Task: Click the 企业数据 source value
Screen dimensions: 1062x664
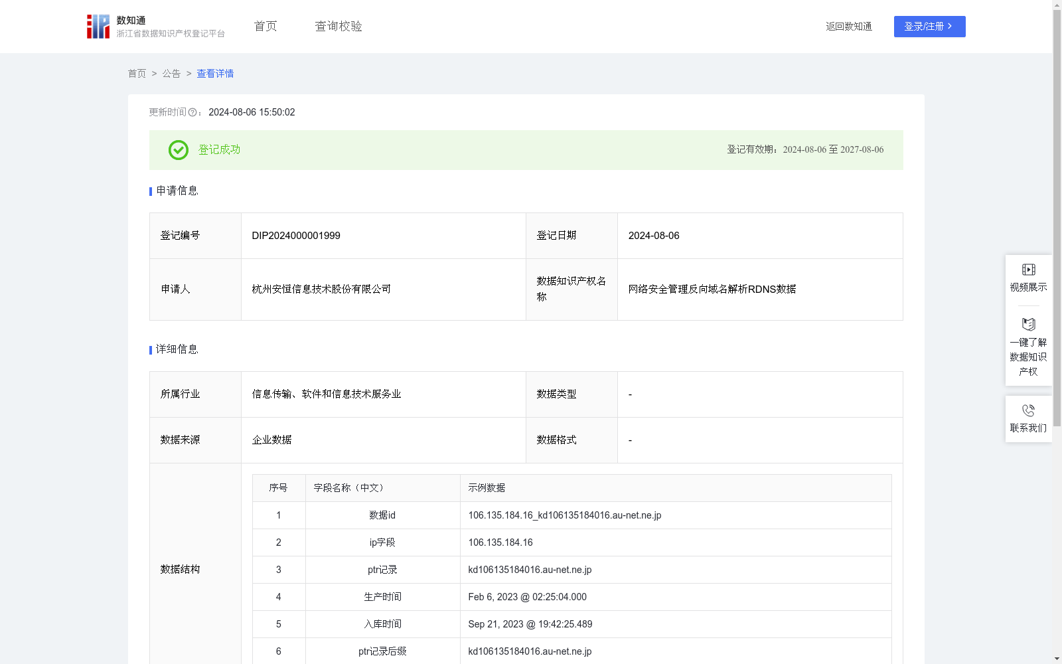Action: pos(272,440)
